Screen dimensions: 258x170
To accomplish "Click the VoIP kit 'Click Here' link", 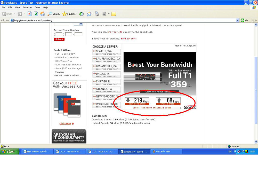I will pos(67,124).
